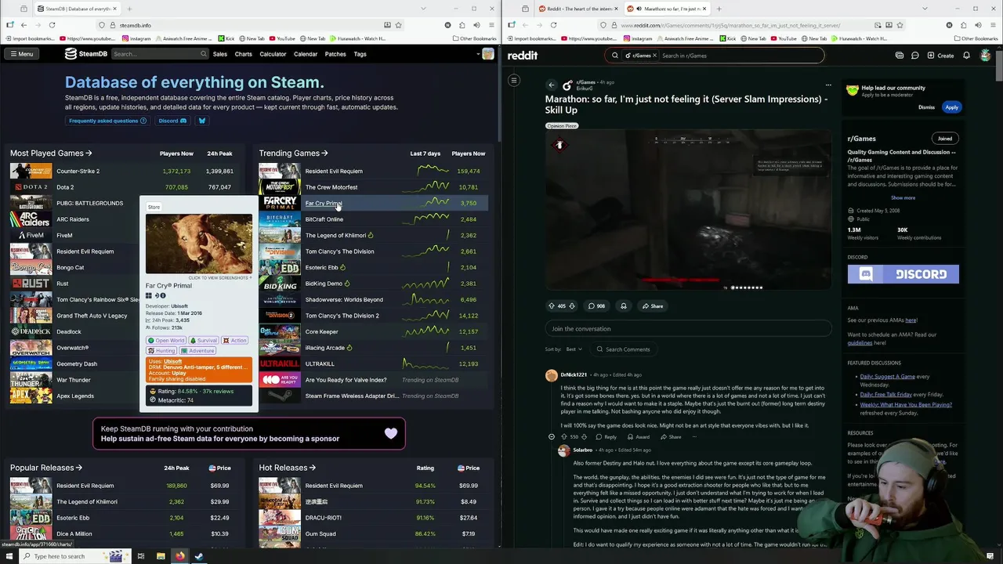Change comment Sort by Best dropdown

point(574,349)
